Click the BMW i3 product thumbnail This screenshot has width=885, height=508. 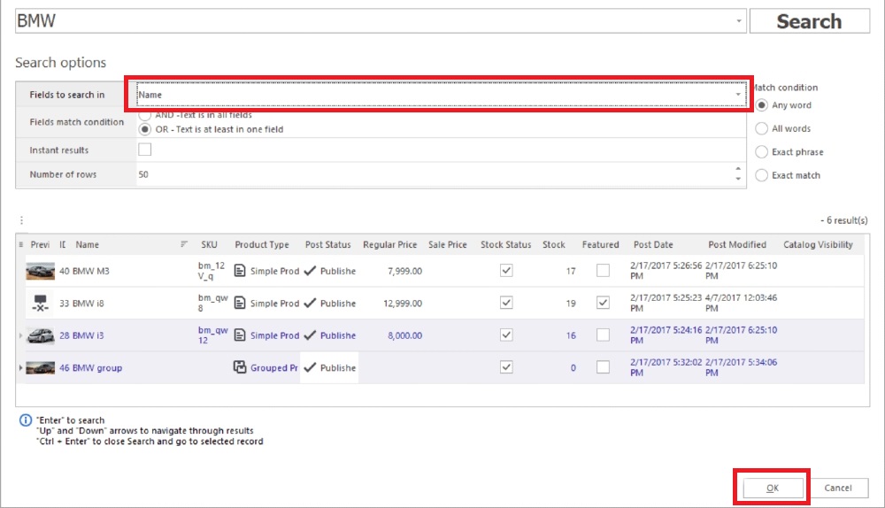click(x=40, y=335)
